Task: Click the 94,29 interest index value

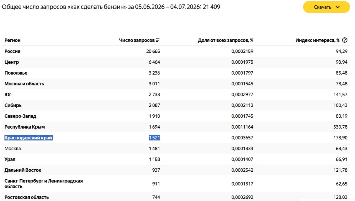Action: click(x=342, y=51)
